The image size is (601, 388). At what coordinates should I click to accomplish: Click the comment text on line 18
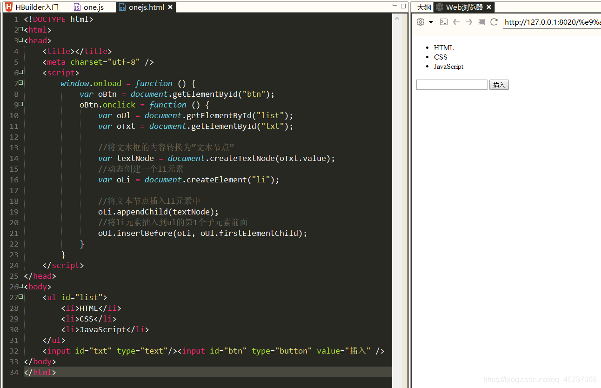pos(149,201)
